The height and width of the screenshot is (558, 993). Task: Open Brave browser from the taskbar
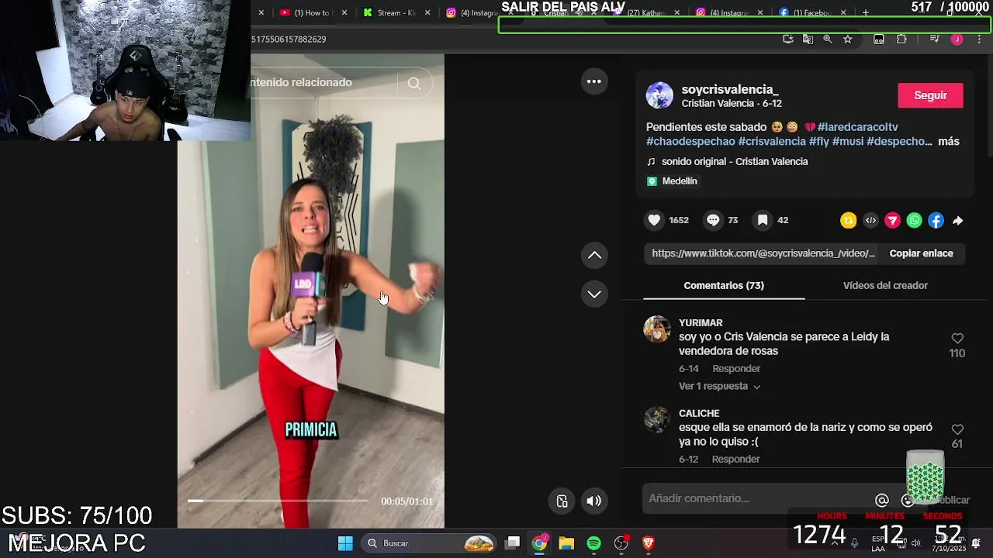[x=649, y=543]
